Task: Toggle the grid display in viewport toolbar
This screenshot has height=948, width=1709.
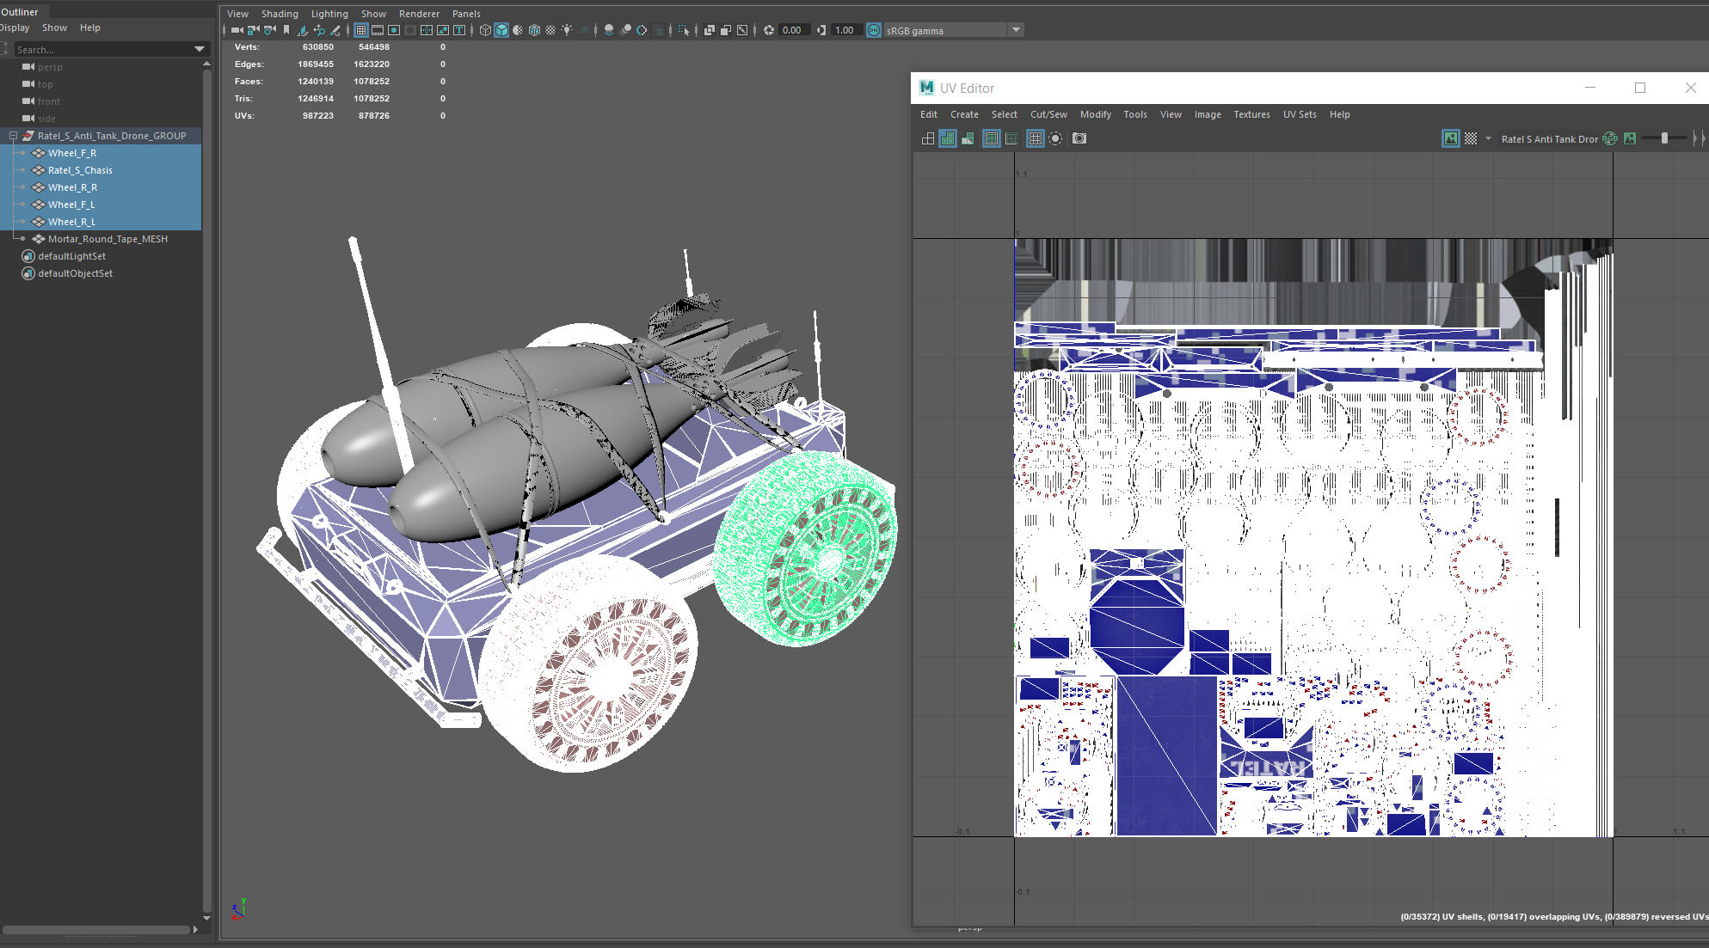Action: coord(360,30)
